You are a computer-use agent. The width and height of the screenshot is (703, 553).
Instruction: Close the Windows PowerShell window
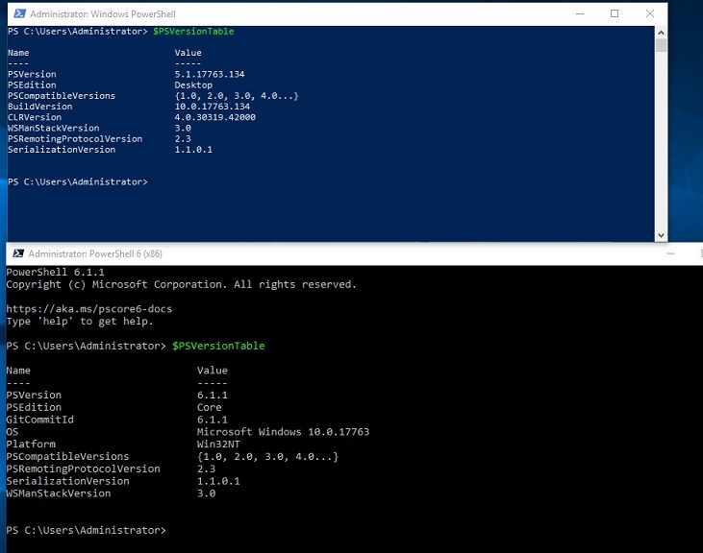(x=650, y=13)
